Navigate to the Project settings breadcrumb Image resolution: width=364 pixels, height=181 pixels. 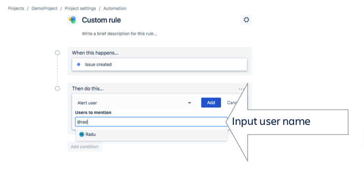point(80,8)
